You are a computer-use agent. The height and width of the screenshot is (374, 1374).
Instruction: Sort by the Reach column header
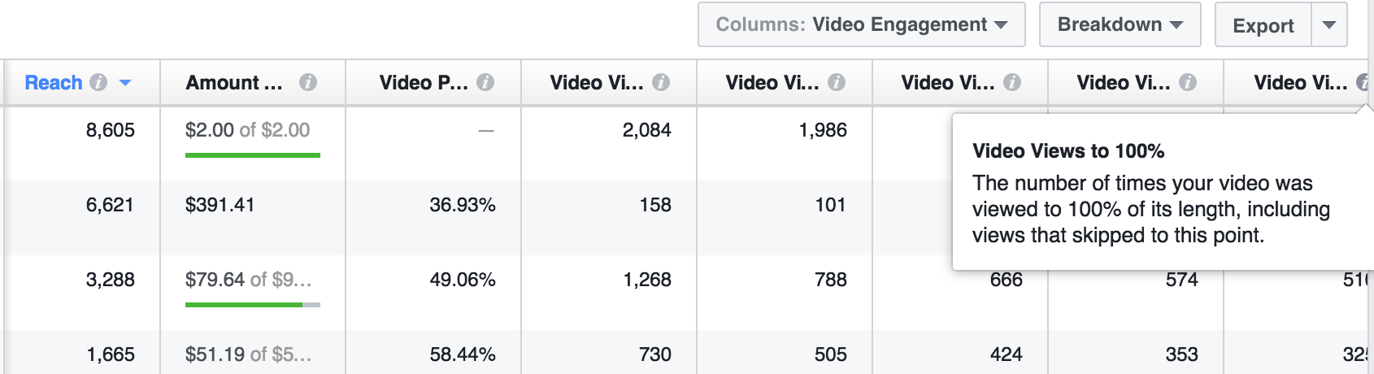point(54,82)
